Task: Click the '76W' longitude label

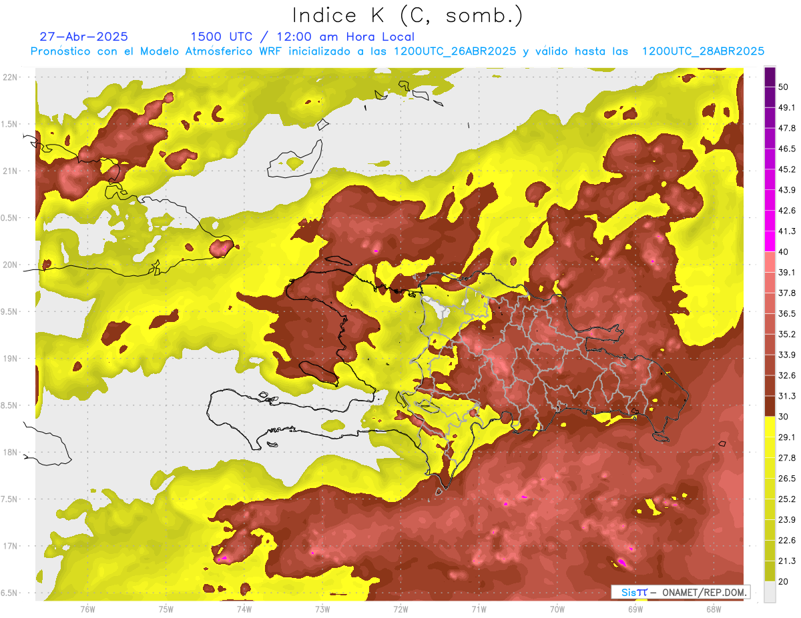Action: click(x=87, y=608)
